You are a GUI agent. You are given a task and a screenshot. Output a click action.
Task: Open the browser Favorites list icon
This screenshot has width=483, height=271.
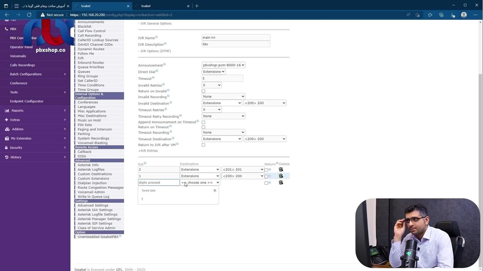coord(430,15)
